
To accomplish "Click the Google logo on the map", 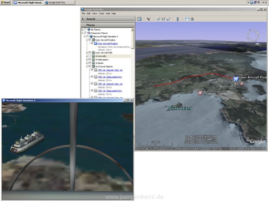I will point(257,141).
